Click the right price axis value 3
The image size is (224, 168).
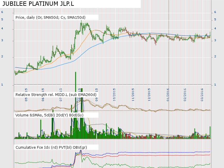tap(215, 40)
